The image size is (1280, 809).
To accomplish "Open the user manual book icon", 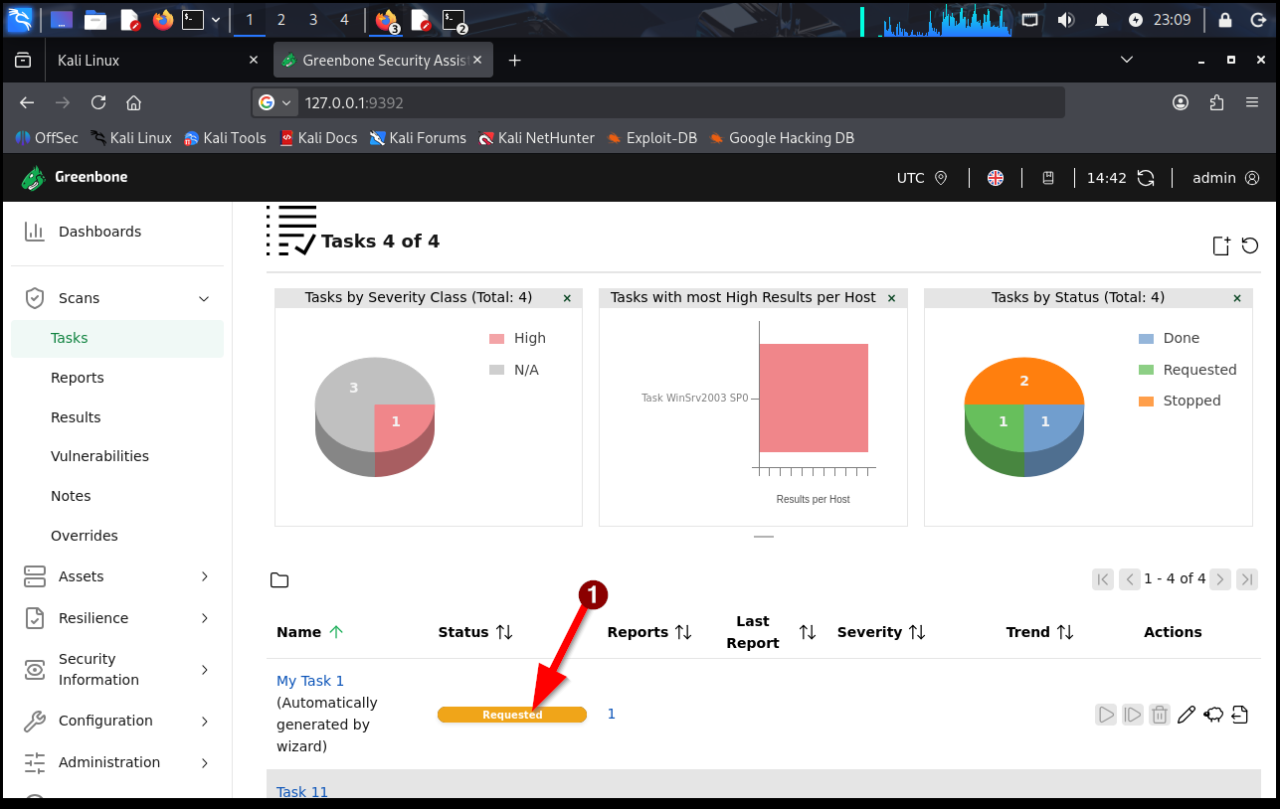I will (1048, 178).
